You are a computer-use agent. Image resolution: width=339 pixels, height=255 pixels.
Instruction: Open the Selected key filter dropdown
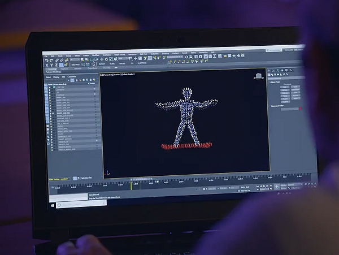tap(295, 185)
